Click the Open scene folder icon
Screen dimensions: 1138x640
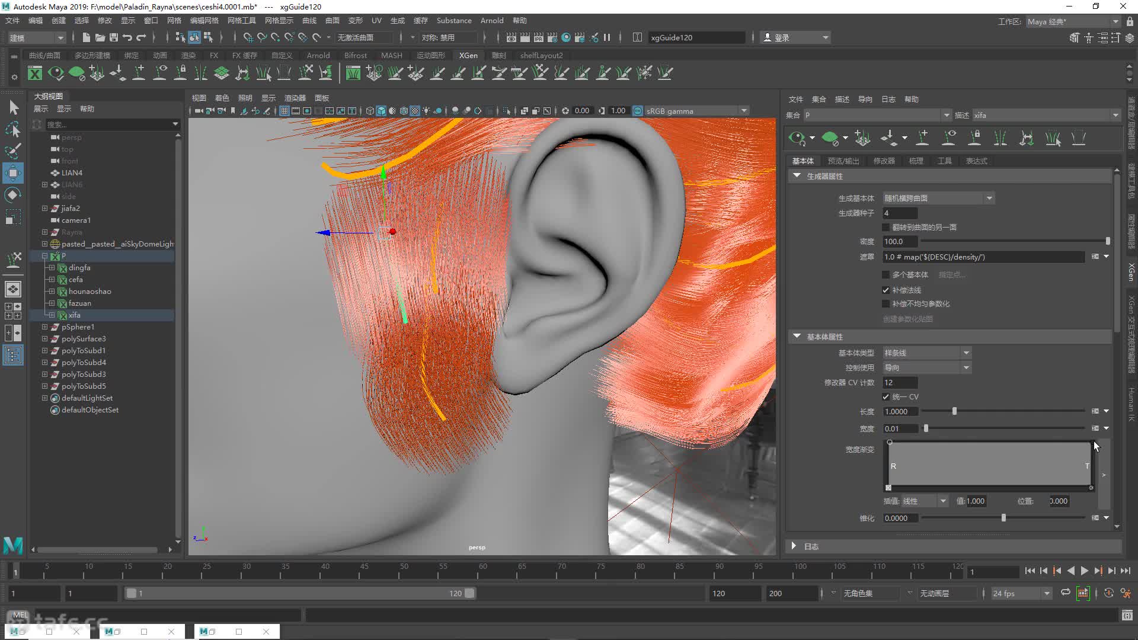[100, 37]
